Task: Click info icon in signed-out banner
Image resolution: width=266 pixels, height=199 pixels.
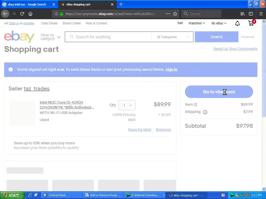Action: point(10,69)
